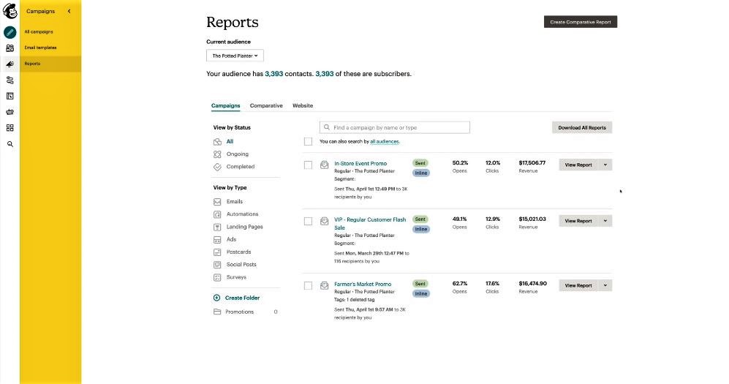The width and height of the screenshot is (729, 384).
Task: Expand dropdown arrow beside Farmer's Market report
Action: [x=605, y=285]
